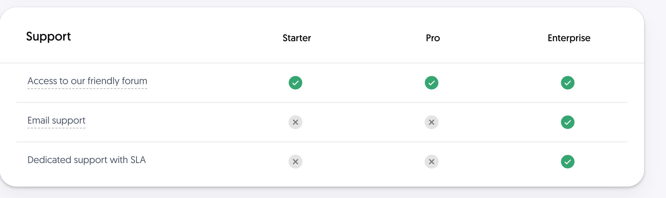Click Pro's green check for forum access

click(x=432, y=83)
